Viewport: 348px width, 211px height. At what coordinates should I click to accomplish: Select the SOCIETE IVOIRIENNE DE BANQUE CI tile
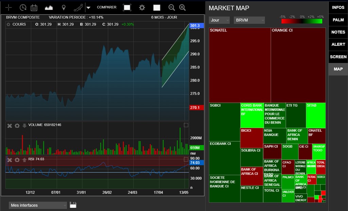225,189
